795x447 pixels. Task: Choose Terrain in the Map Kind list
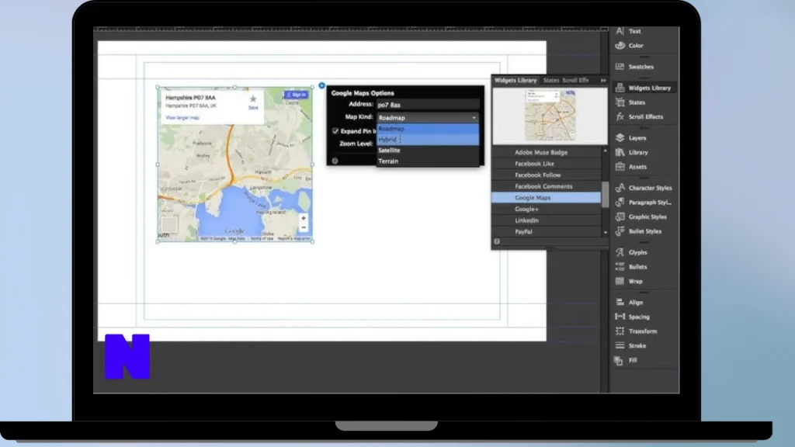point(428,161)
